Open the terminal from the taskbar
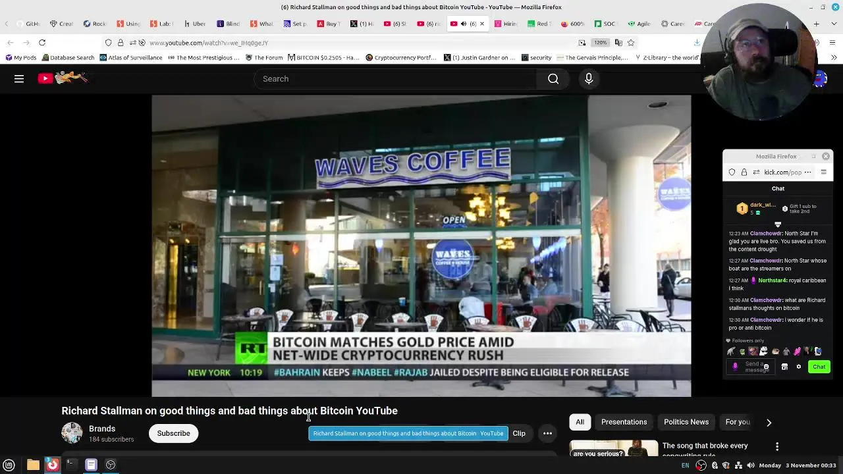Viewport: 843px width, 474px height. pyautogui.click(x=71, y=465)
